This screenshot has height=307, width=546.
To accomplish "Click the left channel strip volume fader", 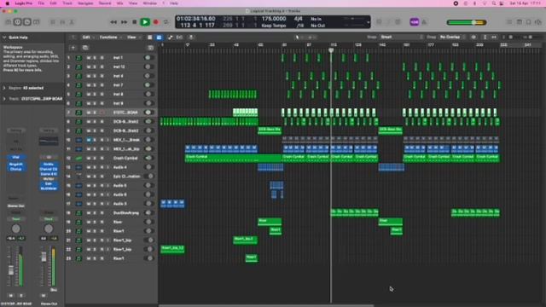I will pos(11,269).
